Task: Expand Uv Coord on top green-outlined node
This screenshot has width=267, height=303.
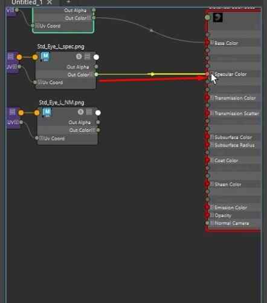Action: [x=37, y=26]
